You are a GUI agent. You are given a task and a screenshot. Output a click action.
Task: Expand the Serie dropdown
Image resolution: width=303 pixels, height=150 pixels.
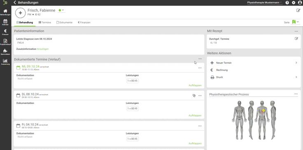click(x=296, y=22)
